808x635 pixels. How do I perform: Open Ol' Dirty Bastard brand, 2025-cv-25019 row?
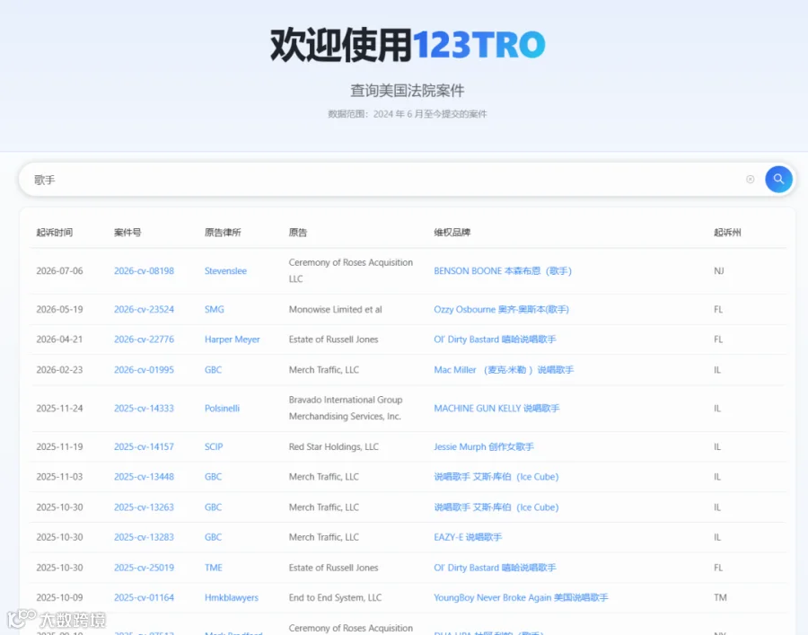point(495,568)
